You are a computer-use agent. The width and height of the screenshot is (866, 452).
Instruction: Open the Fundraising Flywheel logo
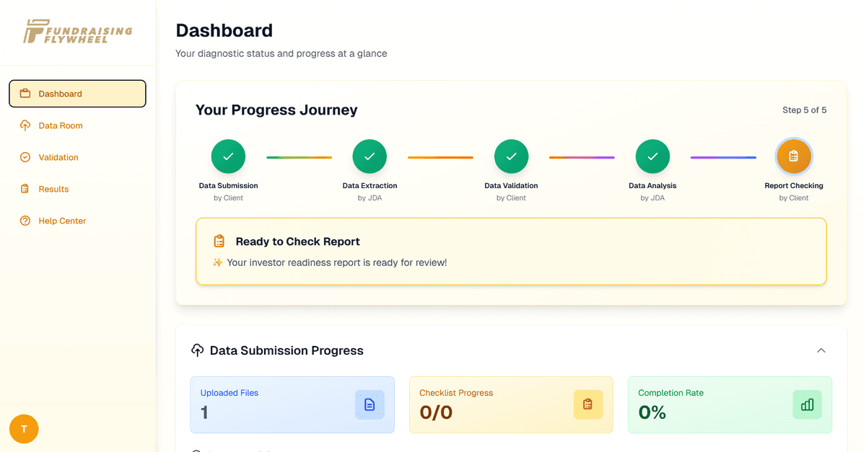pos(78,32)
